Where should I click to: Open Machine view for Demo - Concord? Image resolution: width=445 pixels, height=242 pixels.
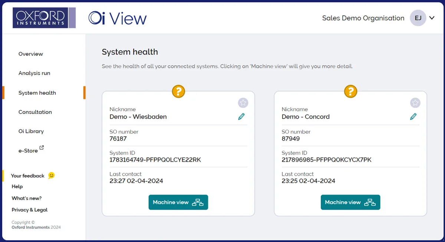click(x=350, y=202)
